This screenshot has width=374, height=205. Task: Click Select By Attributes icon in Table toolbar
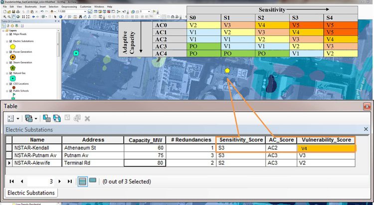(45, 118)
